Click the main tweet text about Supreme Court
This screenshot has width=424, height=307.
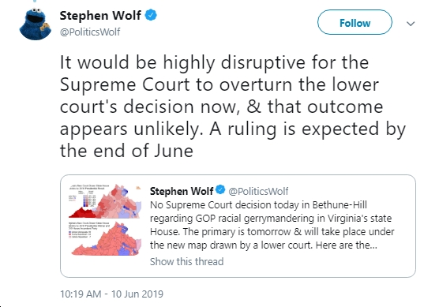click(233, 107)
